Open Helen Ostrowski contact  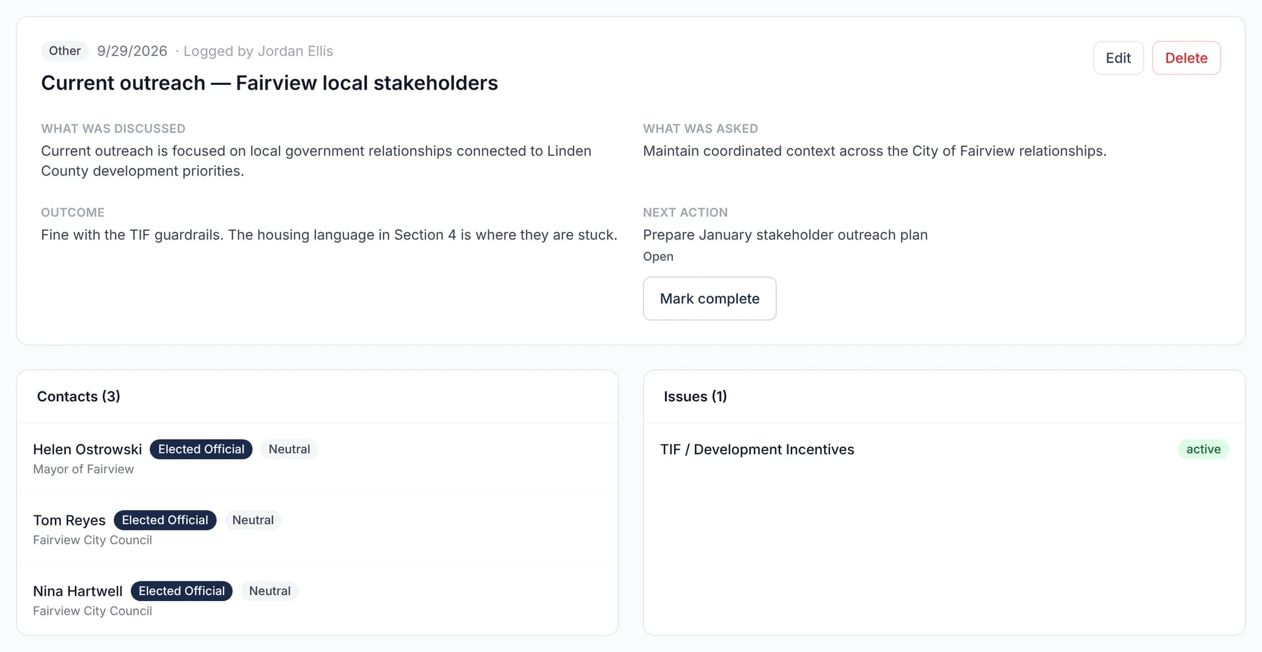[87, 449]
